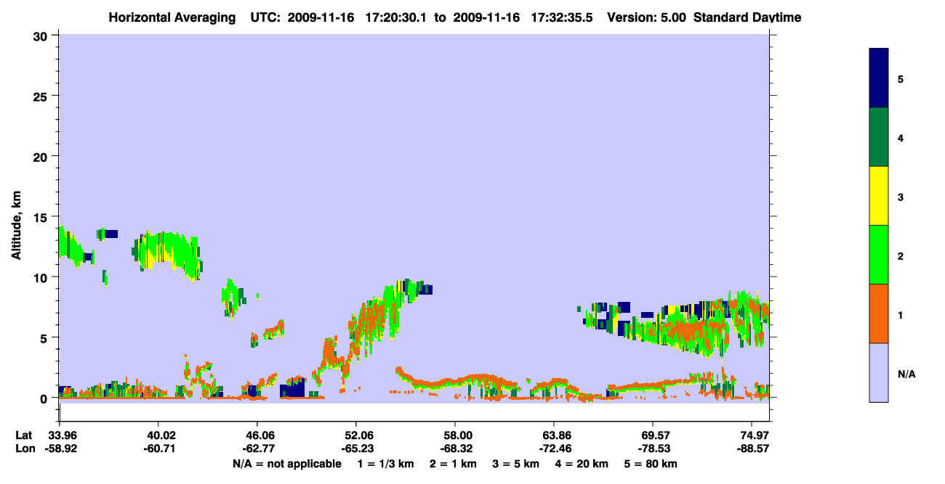
Task: Click the altitude tick label 15
Action: [42, 217]
